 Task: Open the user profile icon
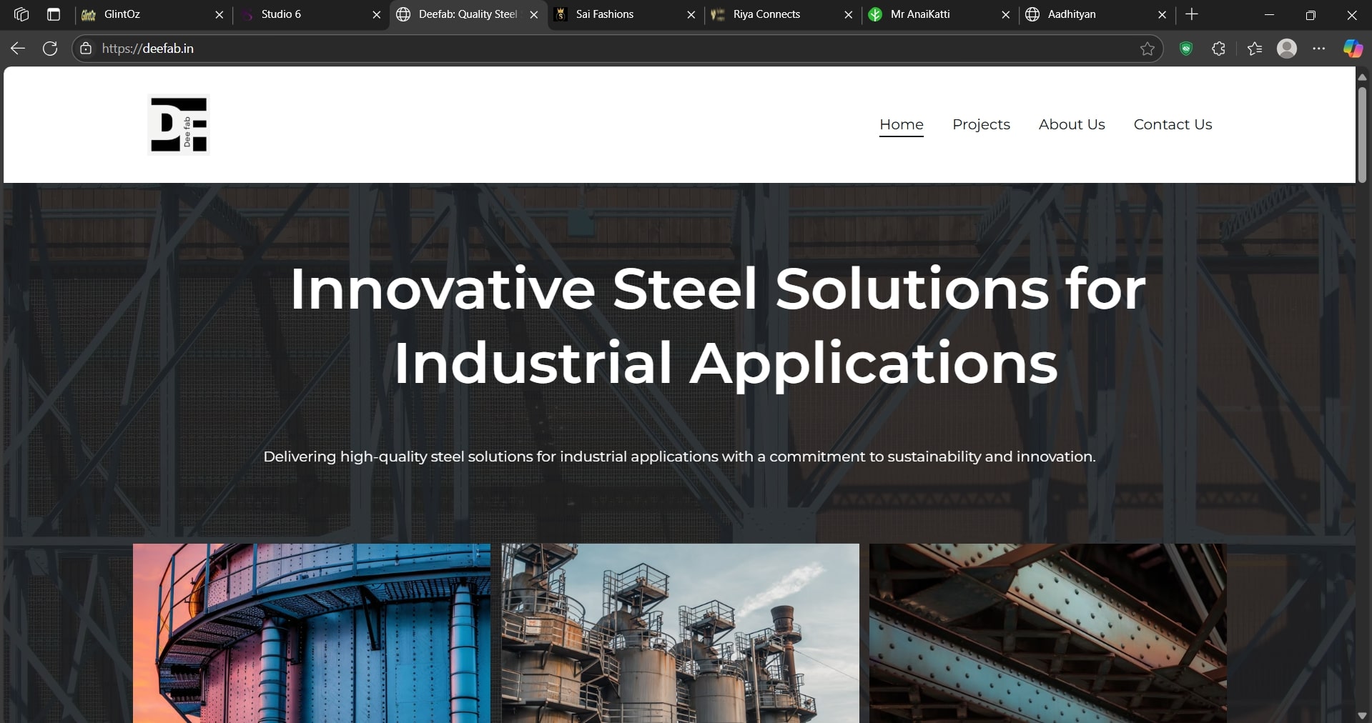click(x=1286, y=49)
